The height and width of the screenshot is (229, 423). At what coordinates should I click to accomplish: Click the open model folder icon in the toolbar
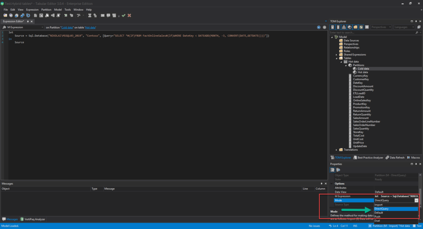(x=5, y=15)
